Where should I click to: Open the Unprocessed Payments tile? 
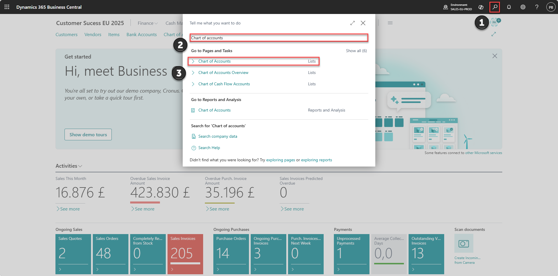352,254
